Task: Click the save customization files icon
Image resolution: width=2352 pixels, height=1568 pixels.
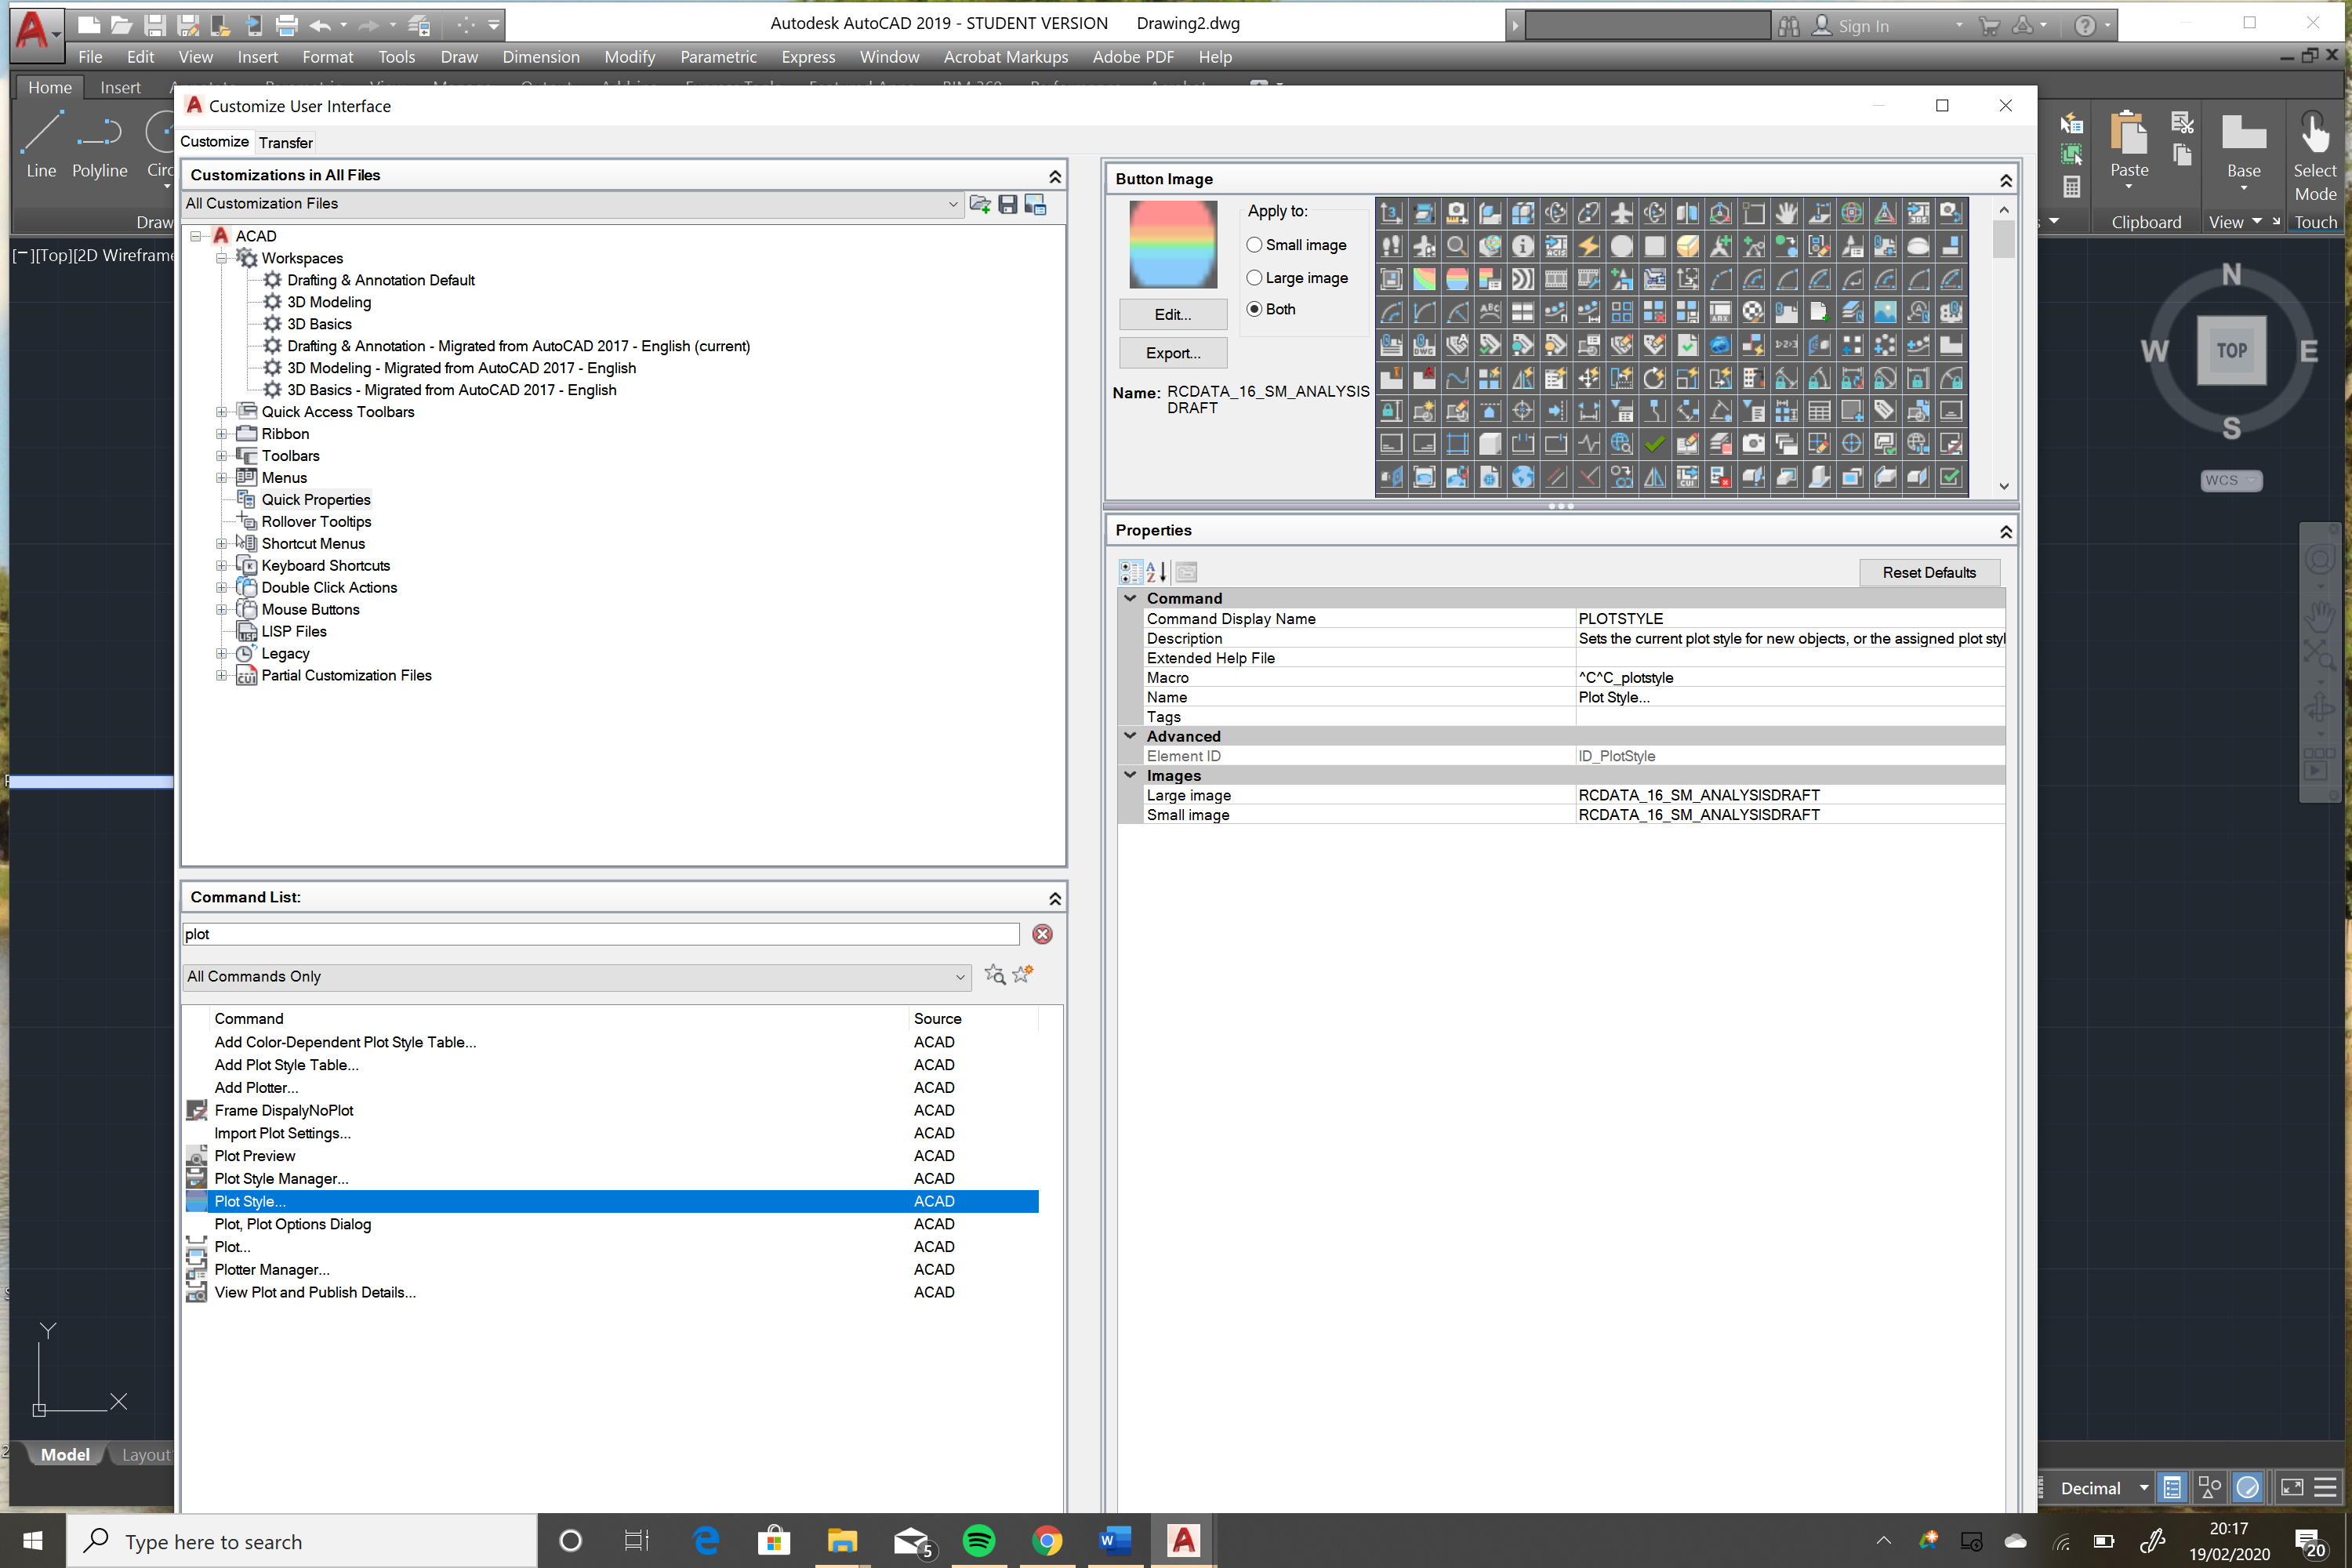Action: tap(1007, 204)
